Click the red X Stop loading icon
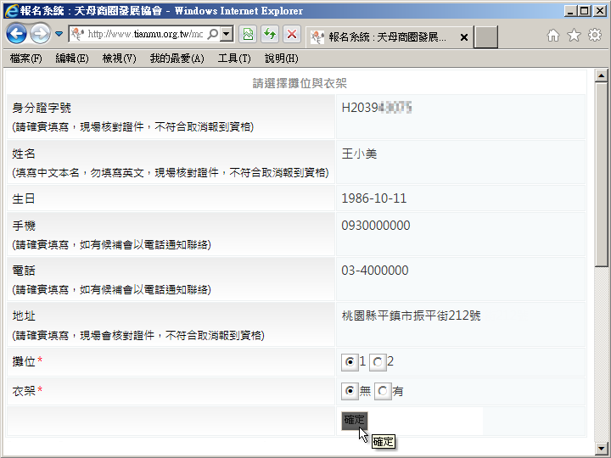611x458 pixels. click(292, 35)
